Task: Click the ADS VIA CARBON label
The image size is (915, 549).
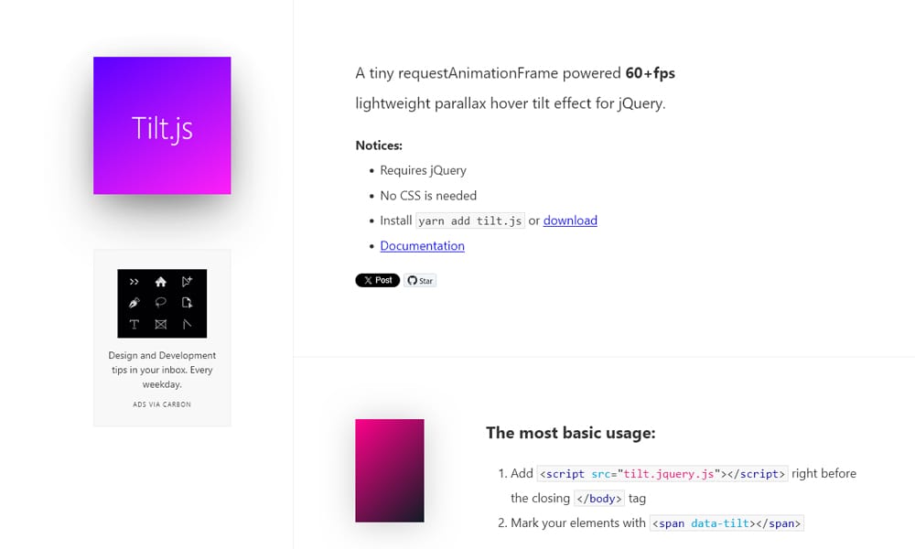Action: click(162, 404)
